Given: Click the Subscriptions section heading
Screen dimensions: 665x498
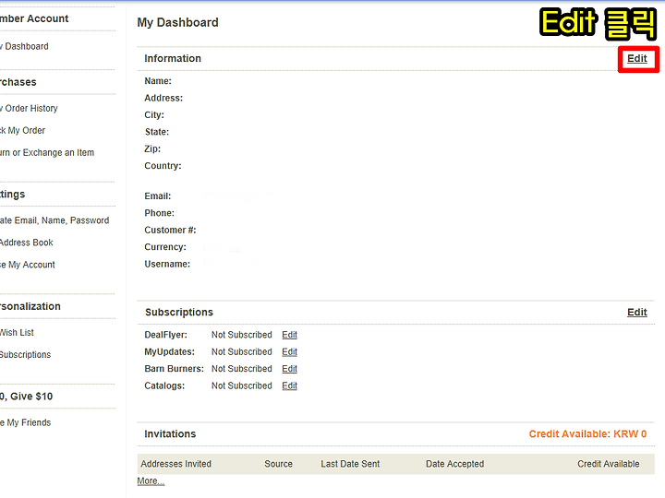Looking at the screenshot, I should point(179,312).
